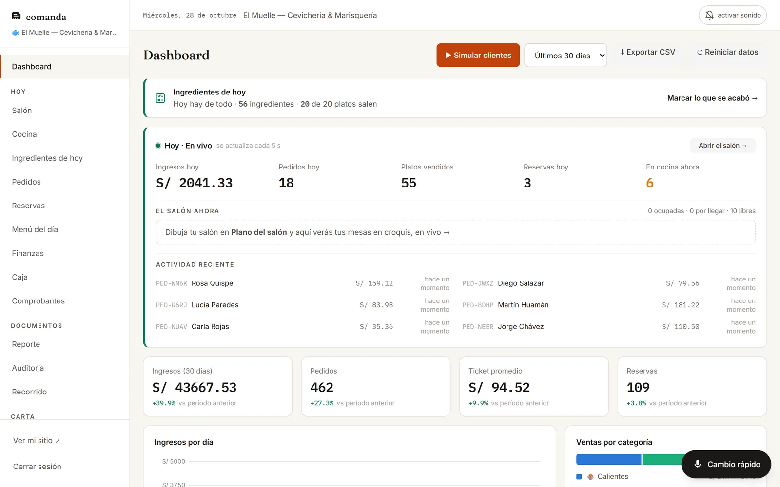Image resolution: width=780 pixels, height=487 pixels.
Task: Click Cerrar sesión
Action: (37, 467)
